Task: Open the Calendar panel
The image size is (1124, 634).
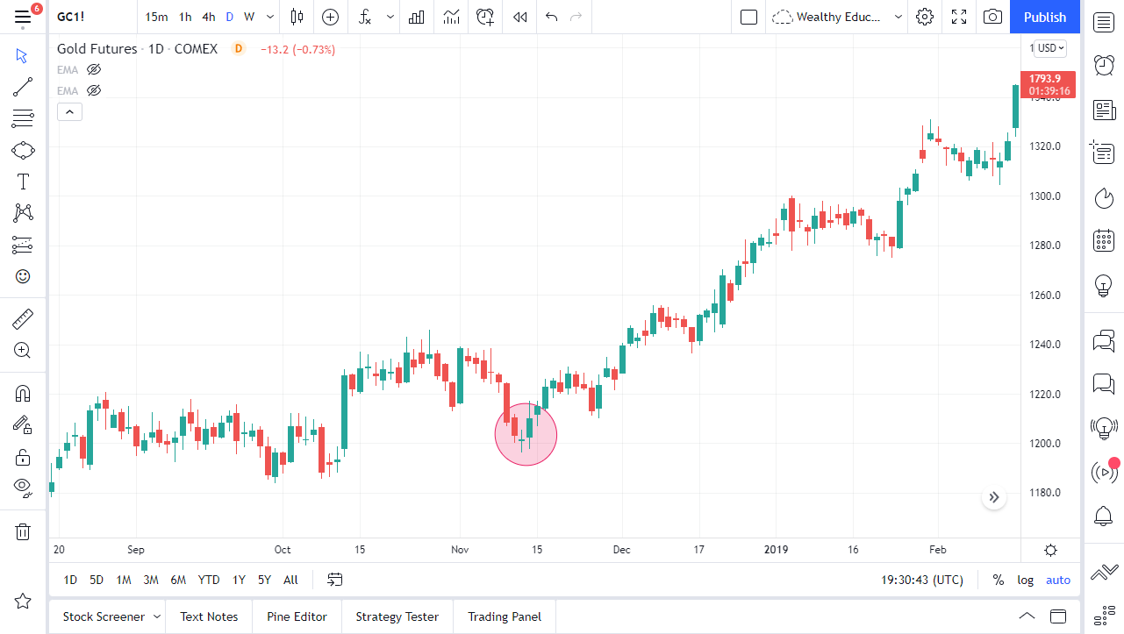Action: (x=1104, y=240)
